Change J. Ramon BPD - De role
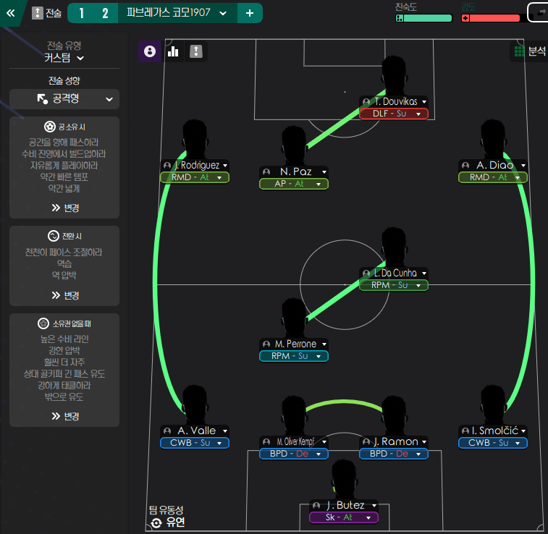 coord(394,454)
